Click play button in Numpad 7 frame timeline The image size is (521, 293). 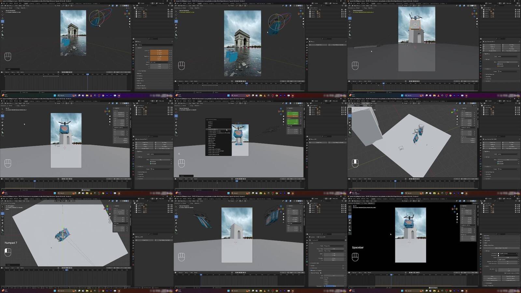point(68,268)
